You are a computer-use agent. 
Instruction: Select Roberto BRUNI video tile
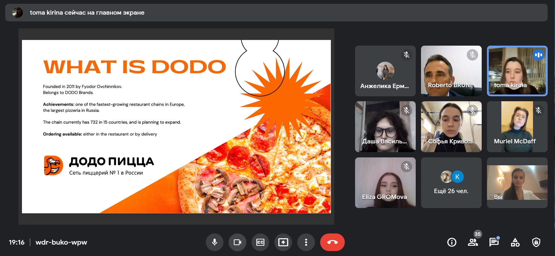[451, 71]
